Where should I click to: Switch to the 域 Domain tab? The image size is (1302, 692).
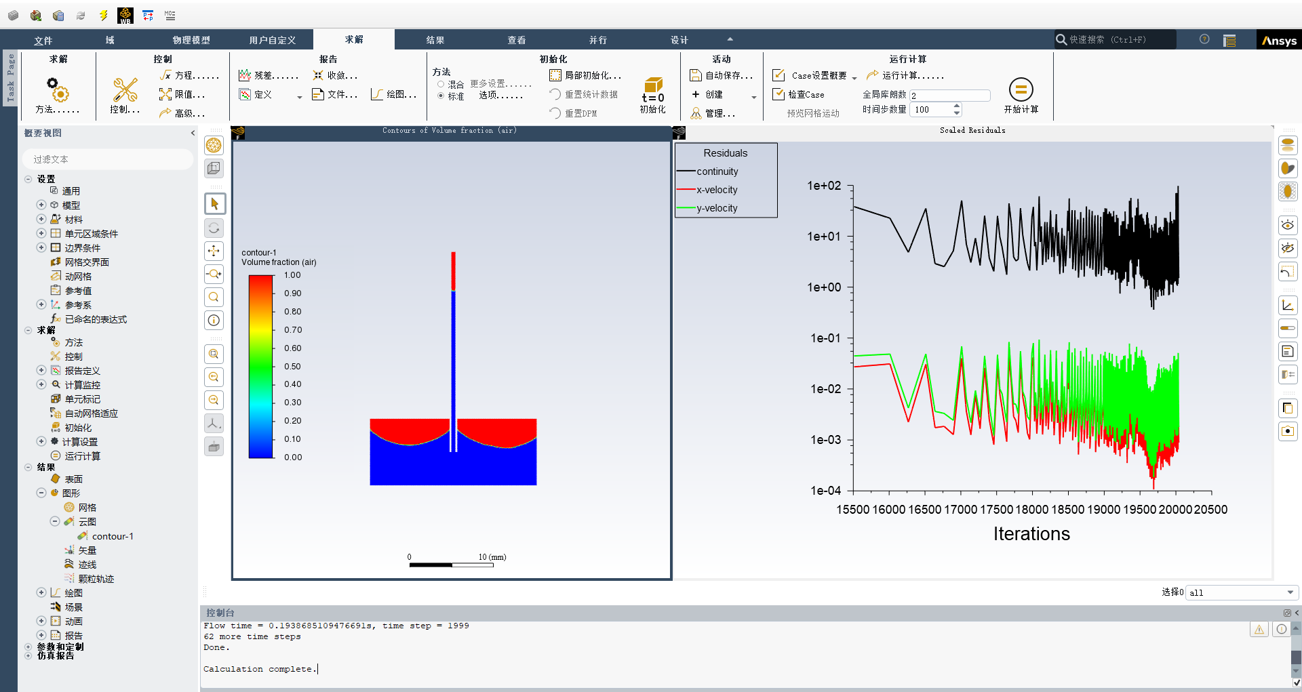pyautogui.click(x=110, y=41)
